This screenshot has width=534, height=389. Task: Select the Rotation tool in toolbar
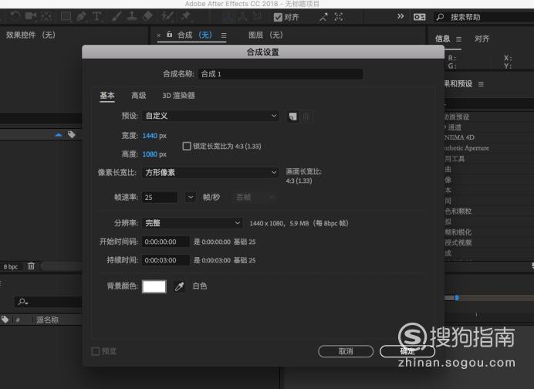15,16
